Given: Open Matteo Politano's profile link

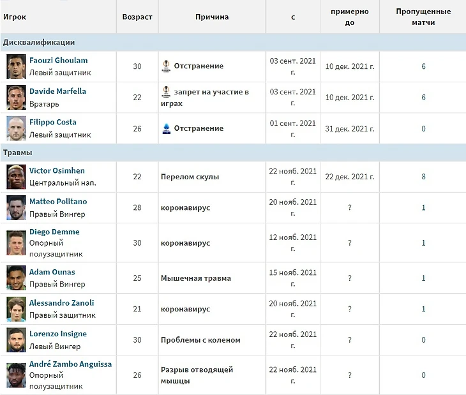Looking at the screenshot, I should [58, 202].
